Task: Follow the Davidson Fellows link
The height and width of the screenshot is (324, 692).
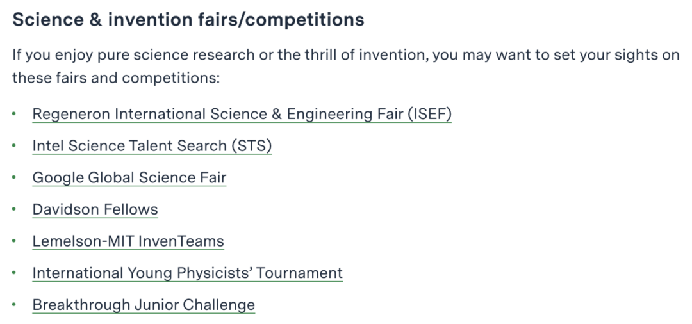Action: coord(95,209)
